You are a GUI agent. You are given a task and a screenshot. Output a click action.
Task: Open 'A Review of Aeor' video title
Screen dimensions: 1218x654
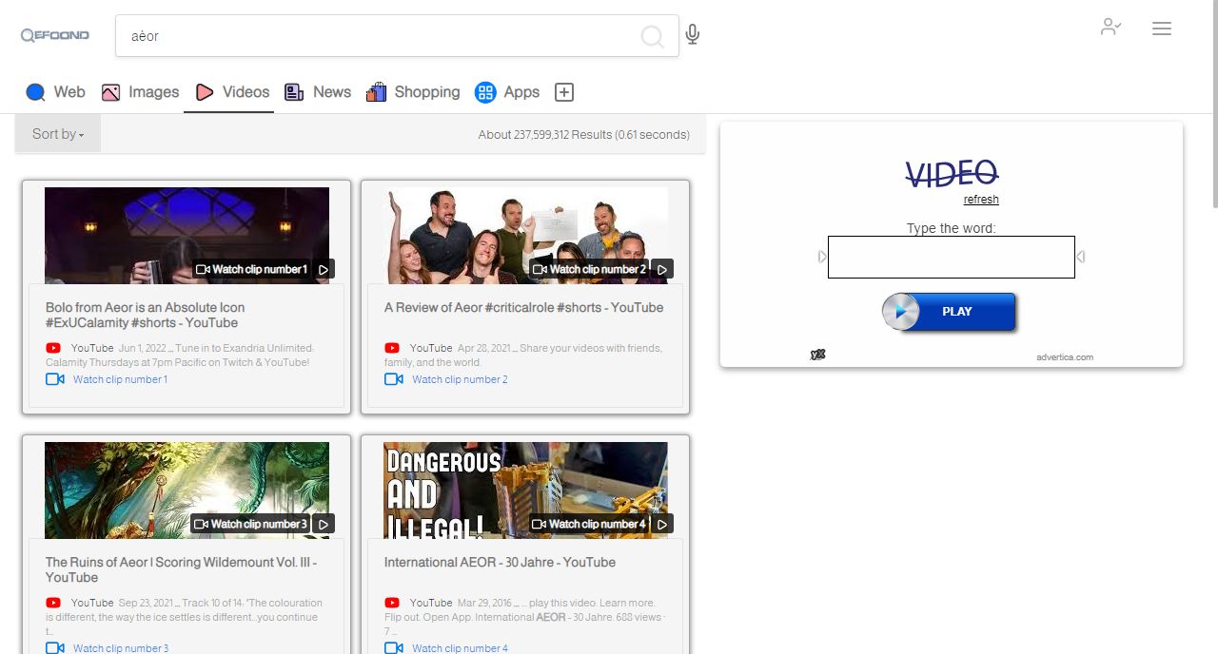(x=523, y=308)
